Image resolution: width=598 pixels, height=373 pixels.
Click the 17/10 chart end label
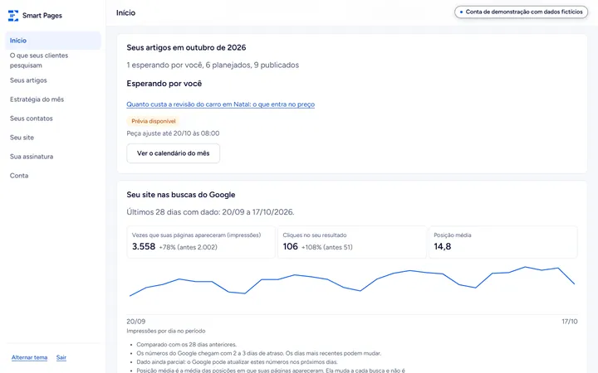coord(570,322)
